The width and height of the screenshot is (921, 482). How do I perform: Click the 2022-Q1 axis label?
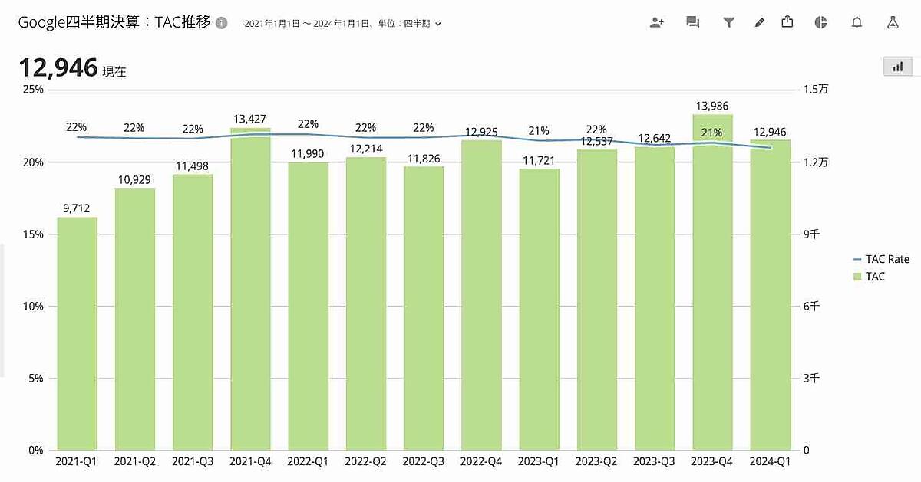(308, 461)
